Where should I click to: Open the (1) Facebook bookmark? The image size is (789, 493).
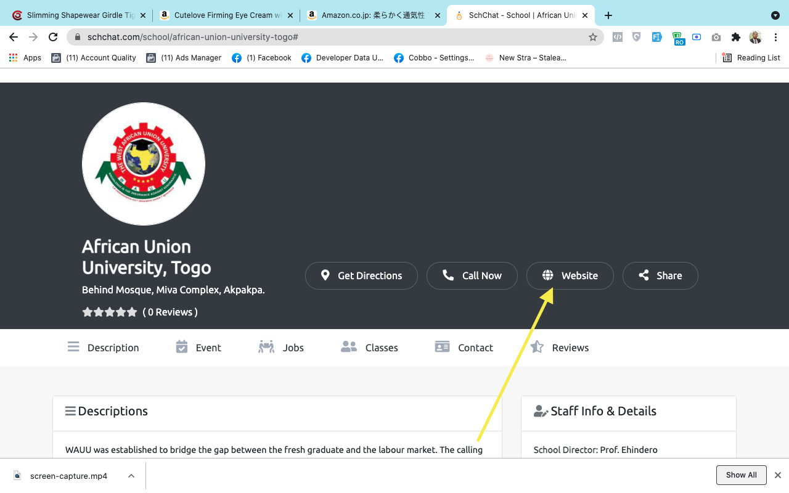coord(261,58)
